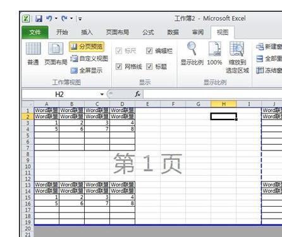Open 自定义视图 custom views
The image size is (282, 237).
coord(89,58)
